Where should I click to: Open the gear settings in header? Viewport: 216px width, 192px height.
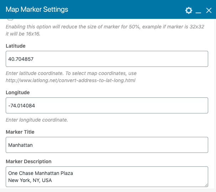click(189, 10)
